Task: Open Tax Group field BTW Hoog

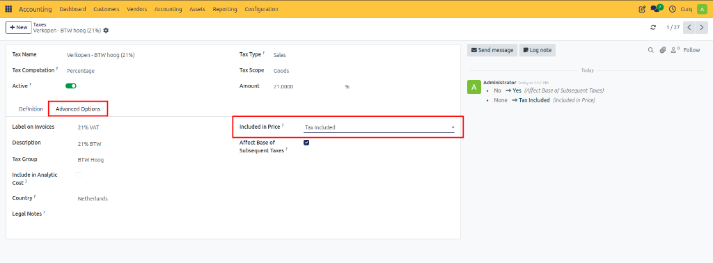Action: (x=91, y=160)
